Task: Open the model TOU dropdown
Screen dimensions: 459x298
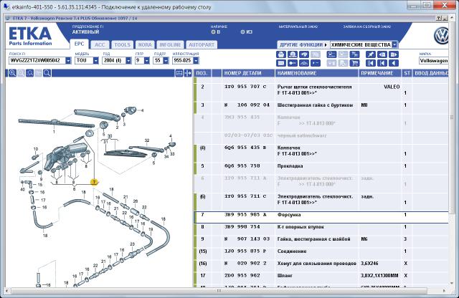Action: 95,61
